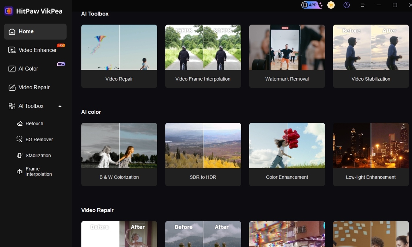Click the Video Repair card label
The image size is (412, 247).
119,79
